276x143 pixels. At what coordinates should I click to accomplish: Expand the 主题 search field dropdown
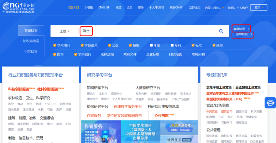[x=65, y=31]
